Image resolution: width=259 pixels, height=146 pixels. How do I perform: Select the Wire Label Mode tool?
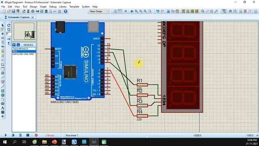pyautogui.click(x=2, y=38)
